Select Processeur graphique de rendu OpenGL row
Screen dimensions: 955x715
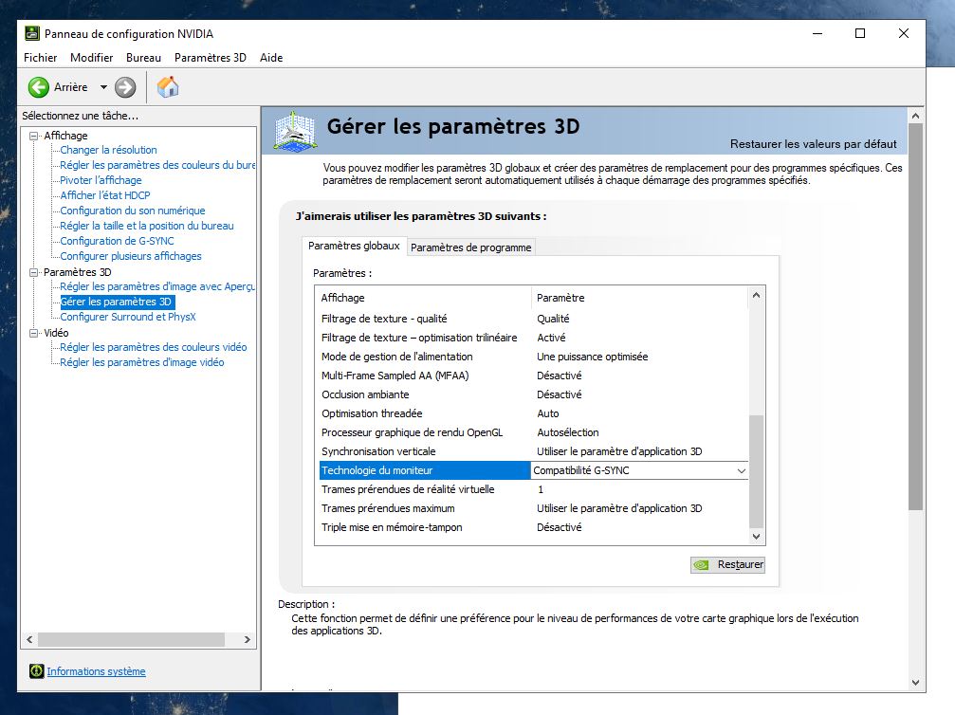coord(534,431)
